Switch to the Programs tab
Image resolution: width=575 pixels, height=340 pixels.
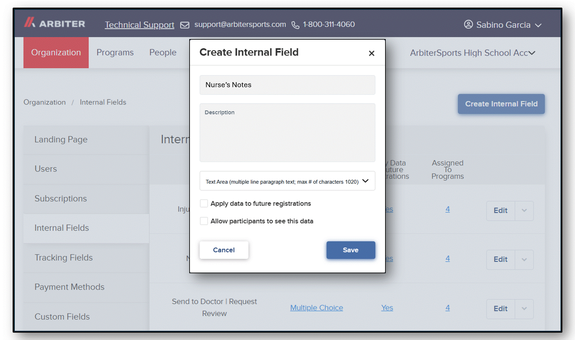[115, 53]
